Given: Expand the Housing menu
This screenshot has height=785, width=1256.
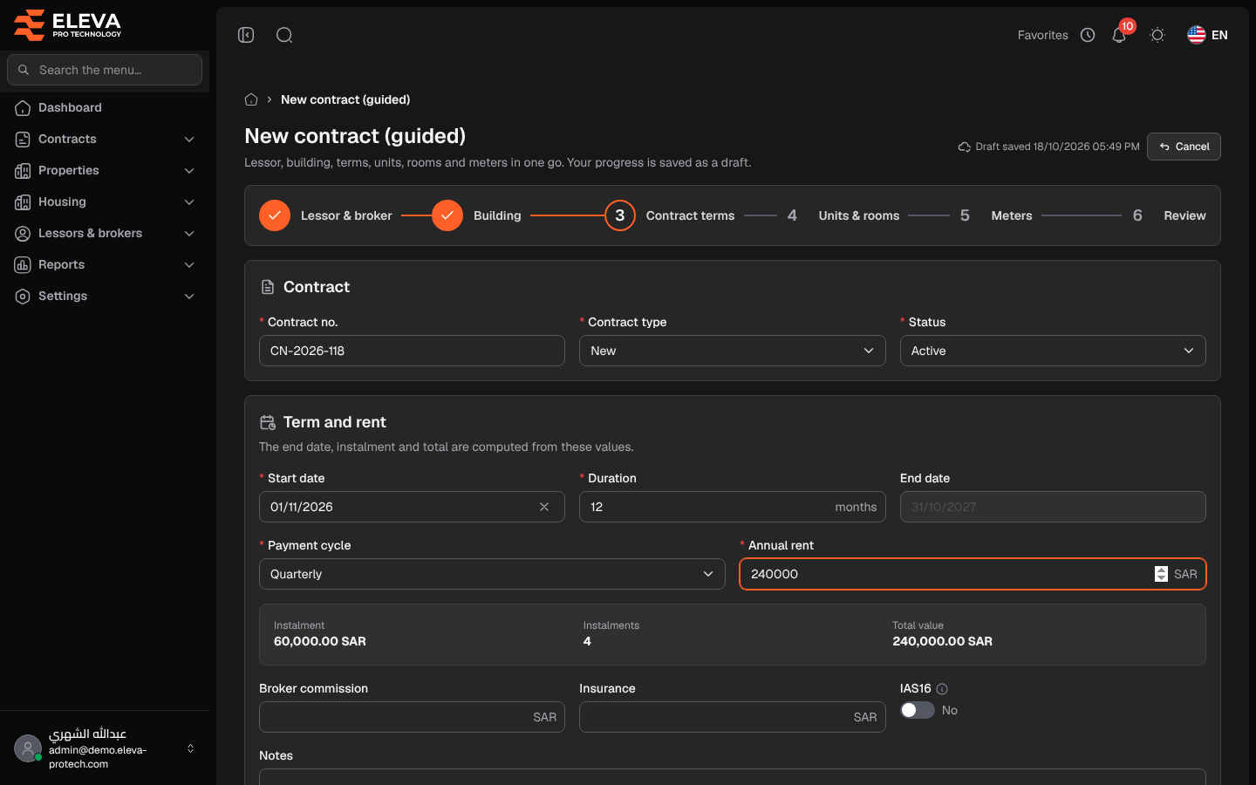Looking at the screenshot, I should [x=105, y=202].
